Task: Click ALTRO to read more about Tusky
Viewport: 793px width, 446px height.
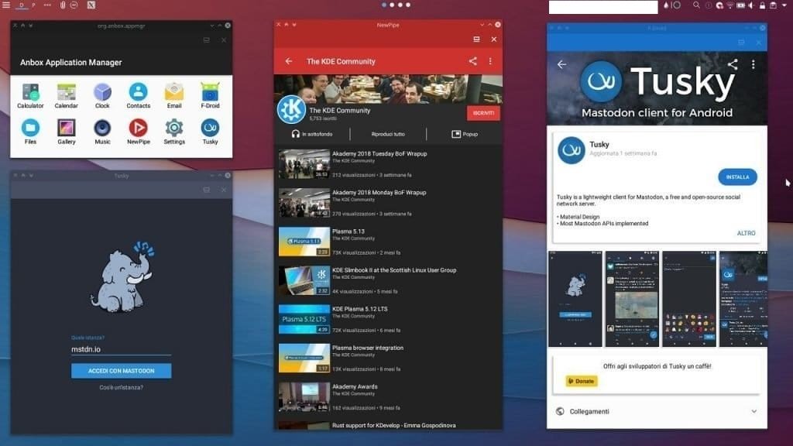Action: (x=746, y=233)
